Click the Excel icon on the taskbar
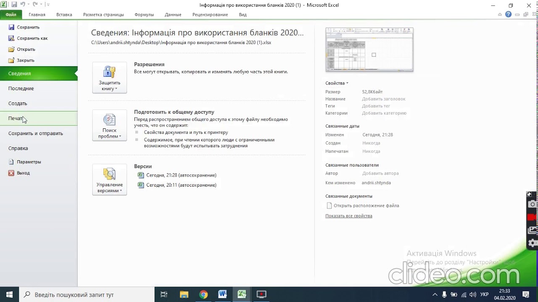Image resolution: width=538 pixels, height=302 pixels. click(242, 294)
